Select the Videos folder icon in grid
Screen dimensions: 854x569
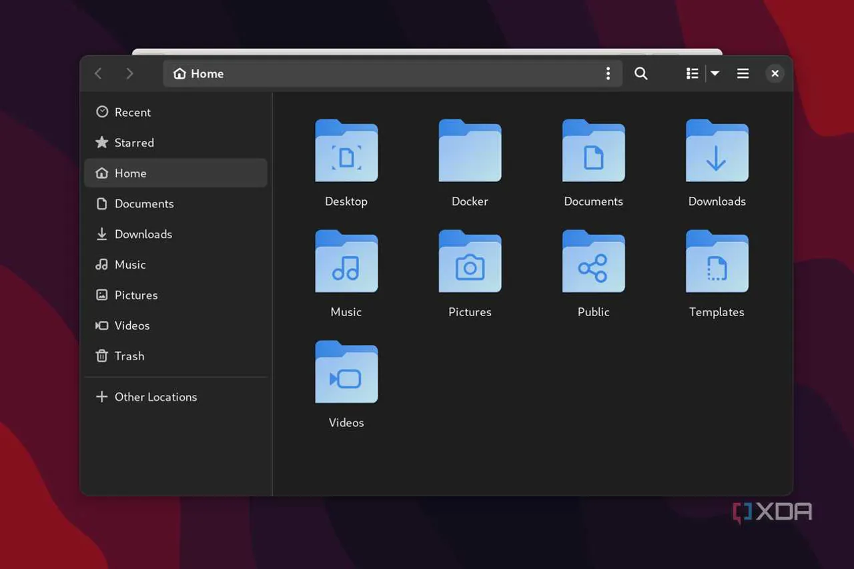(346, 372)
